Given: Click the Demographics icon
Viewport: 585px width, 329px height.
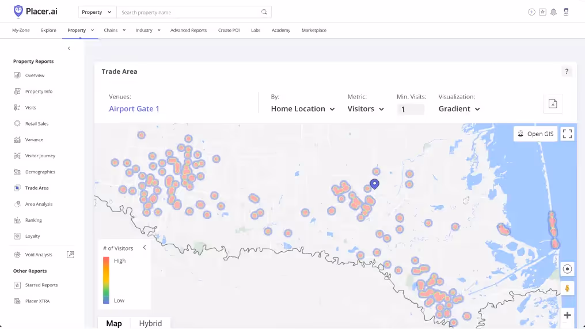Looking at the screenshot, I should [17, 172].
